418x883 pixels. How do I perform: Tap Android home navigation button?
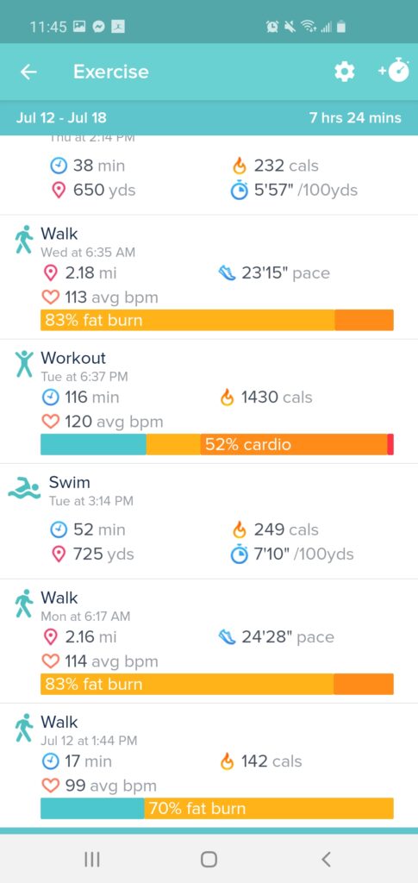[209, 859]
